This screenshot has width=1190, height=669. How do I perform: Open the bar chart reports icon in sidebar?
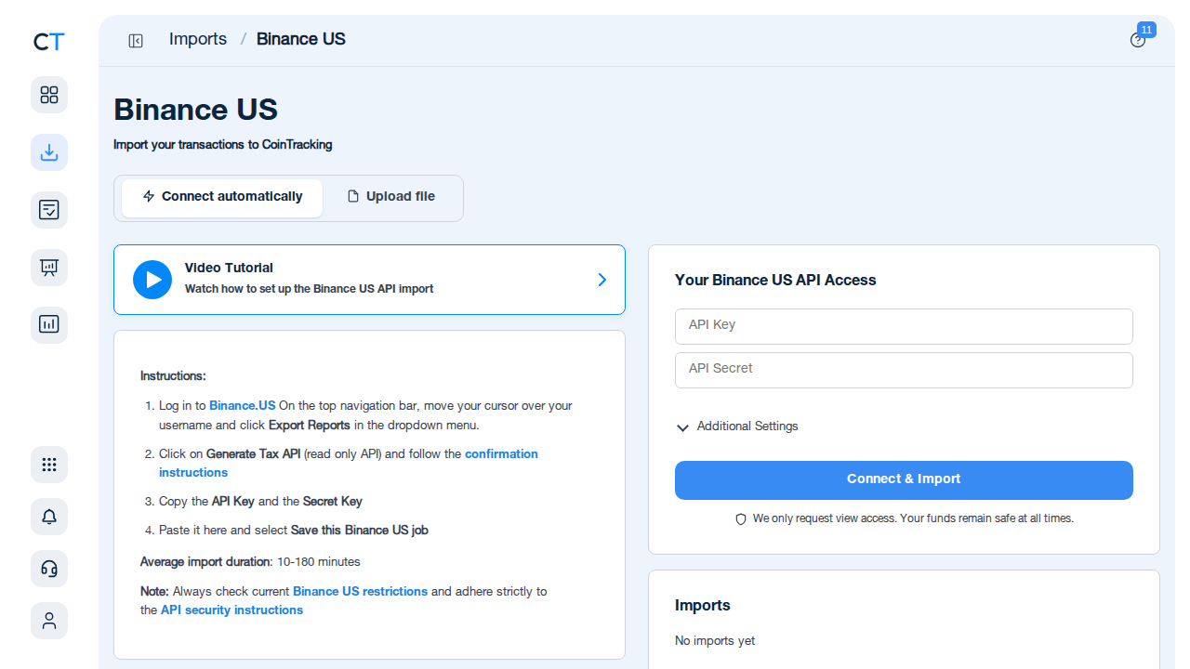[49, 325]
